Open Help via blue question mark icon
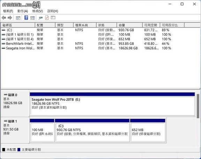The height and width of the screenshot is (159, 201). (26, 17)
